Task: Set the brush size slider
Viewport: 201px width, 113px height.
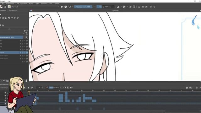Action: click(x=105, y=7)
